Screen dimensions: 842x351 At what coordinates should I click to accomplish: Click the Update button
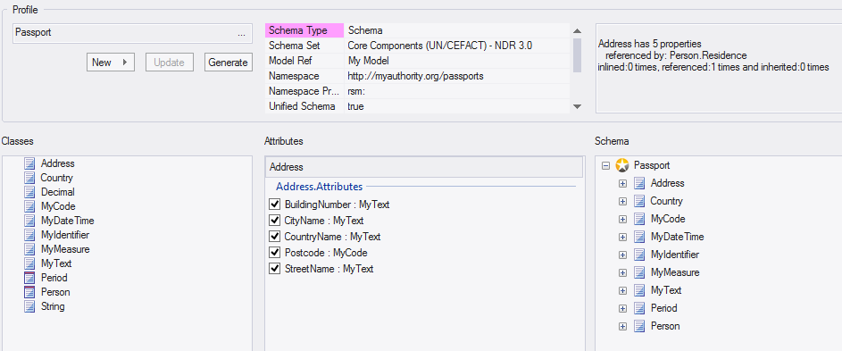click(169, 63)
